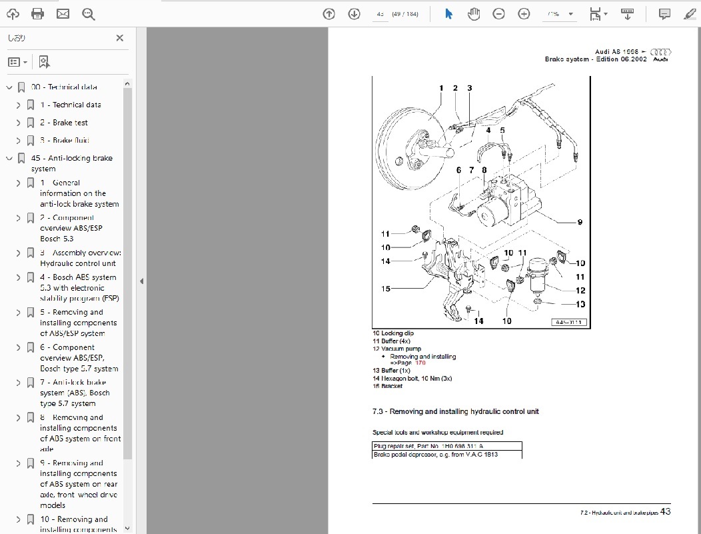Open the 1 - Technical data bookmark
Viewport: 701px width, 534px height.
pyautogui.click(x=70, y=105)
